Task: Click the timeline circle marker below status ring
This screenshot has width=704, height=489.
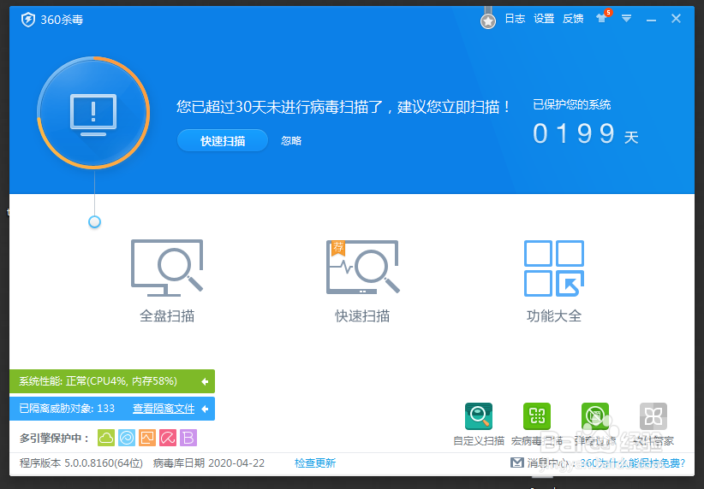Action: point(94,222)
